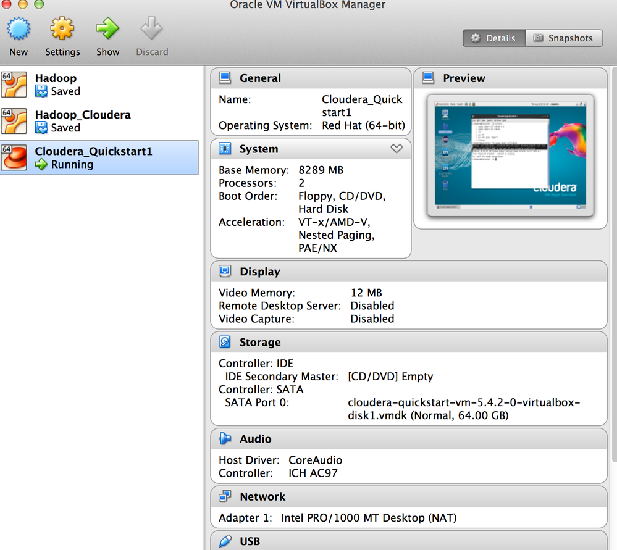Click the VM preview thumbnail

tap(510, 155)
